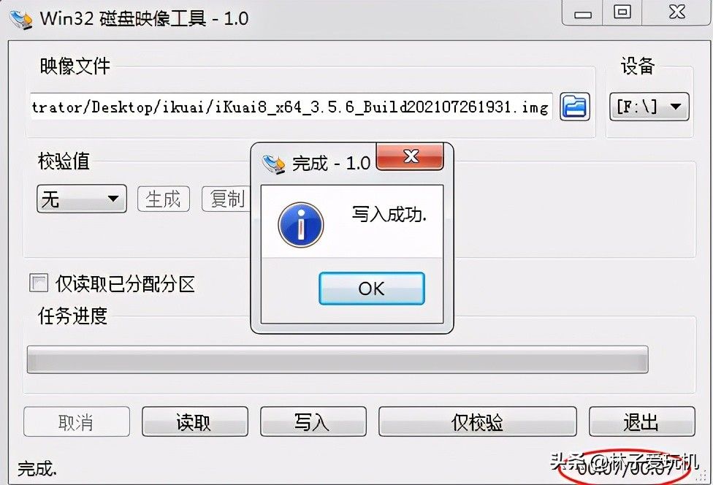Click the 写入 button
The height and width of the screenshot is (485, 713).
click(x=313, y=421)
